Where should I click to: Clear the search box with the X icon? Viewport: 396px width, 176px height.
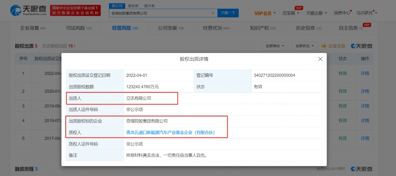coord(213,13)
